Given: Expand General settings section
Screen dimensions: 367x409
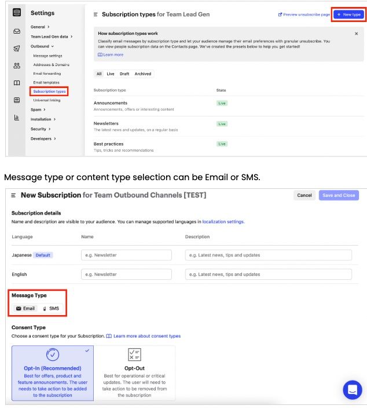Looking at the screenshot, I should pos(40,27).
